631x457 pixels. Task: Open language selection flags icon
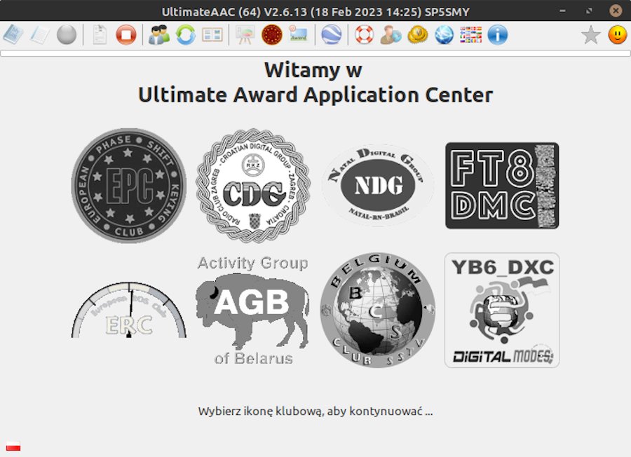[471, 34]
